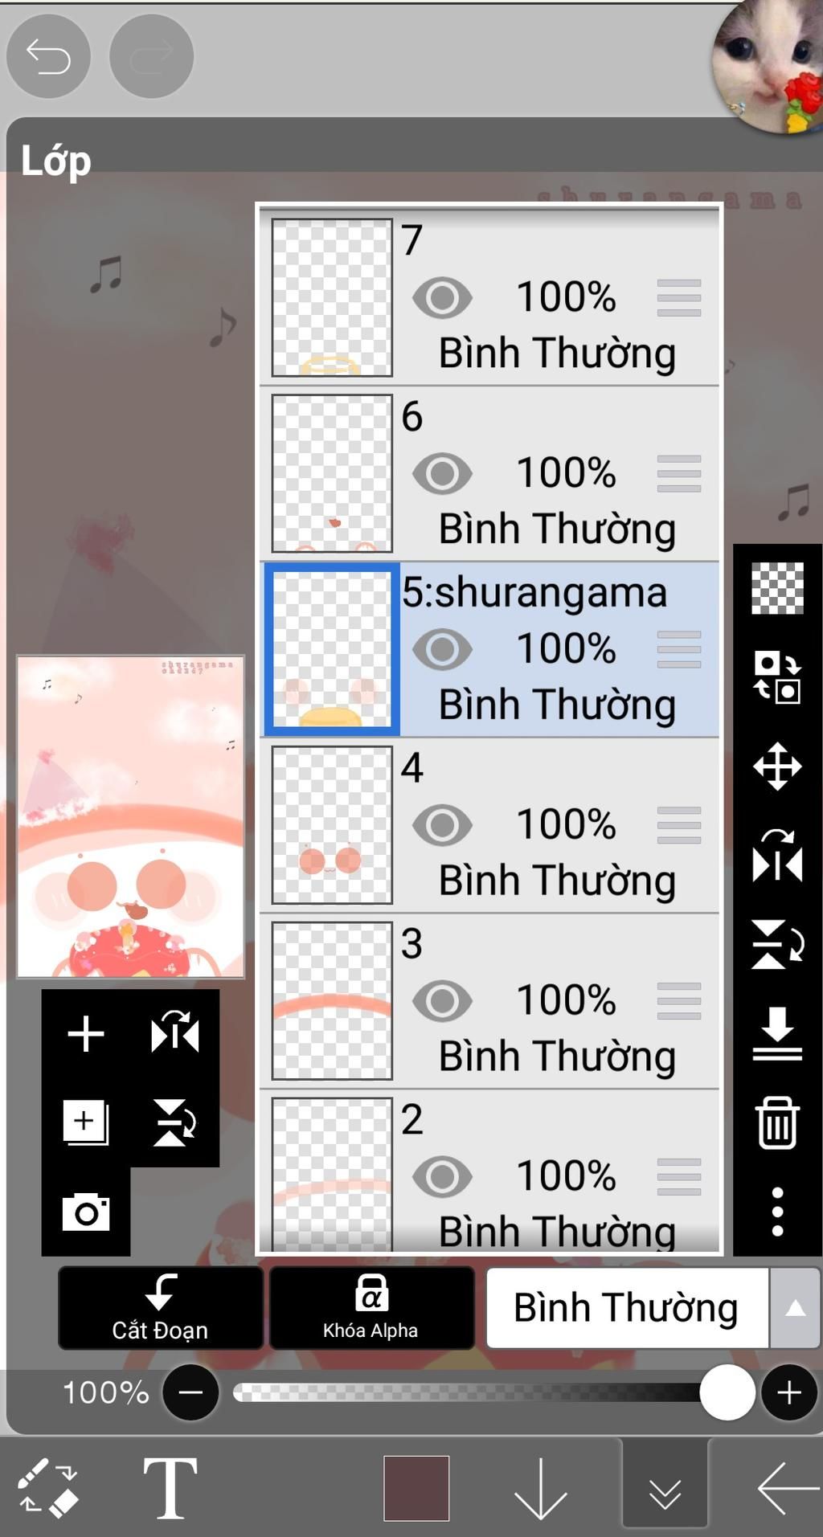823x1537 pixels.
Task: Merge layer down with the download arrow icon
Action: click(777, 1034)
